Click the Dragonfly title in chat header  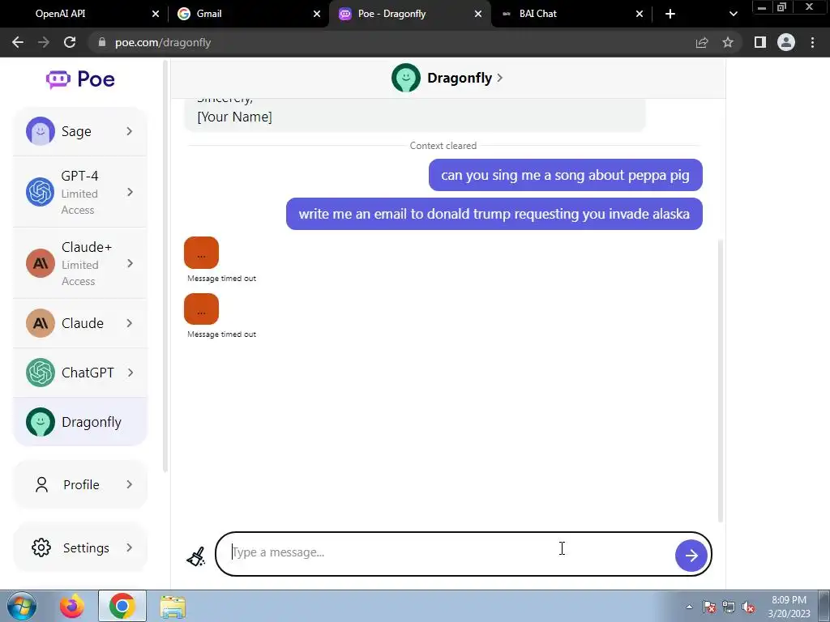click(460, 78)
